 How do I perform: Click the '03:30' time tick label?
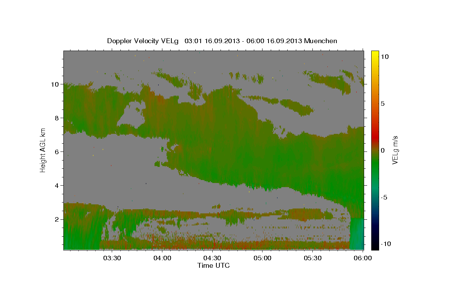112,258
